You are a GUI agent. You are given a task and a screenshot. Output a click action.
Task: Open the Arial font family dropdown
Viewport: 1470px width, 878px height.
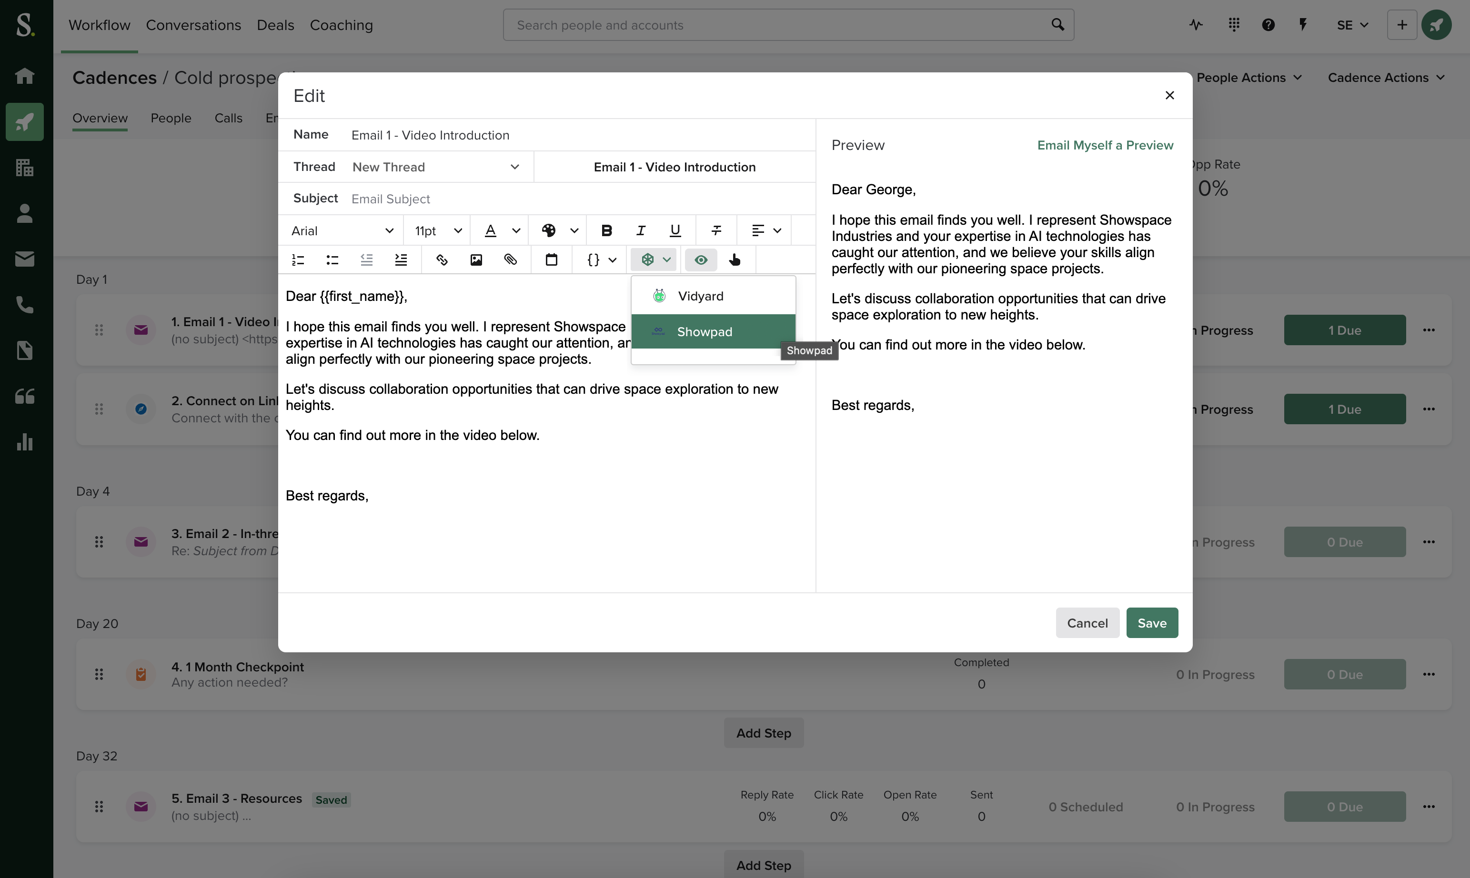342,231
